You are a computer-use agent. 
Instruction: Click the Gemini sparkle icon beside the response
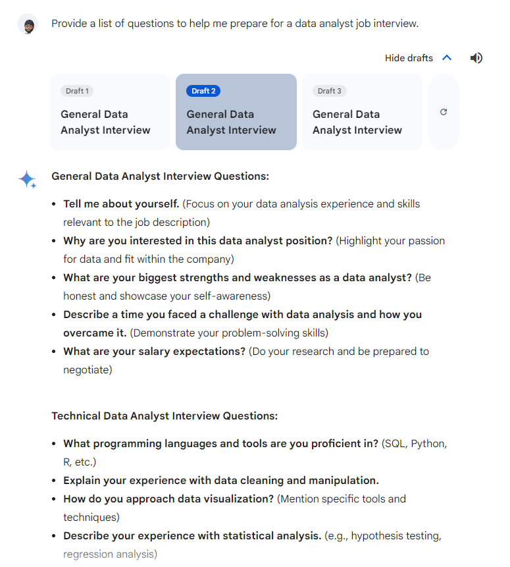point(27,178)
